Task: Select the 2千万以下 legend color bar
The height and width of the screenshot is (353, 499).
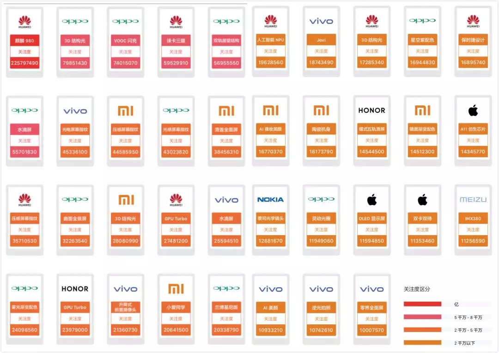Action: (x=422, y=342)
